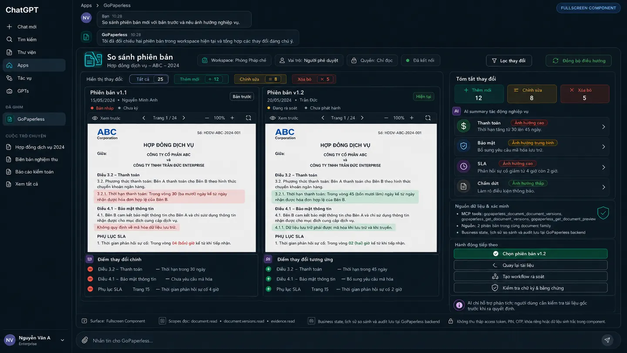
Task: Toggle Đồng bộ điều hướng sync navigation
Action: pos(579,61)
